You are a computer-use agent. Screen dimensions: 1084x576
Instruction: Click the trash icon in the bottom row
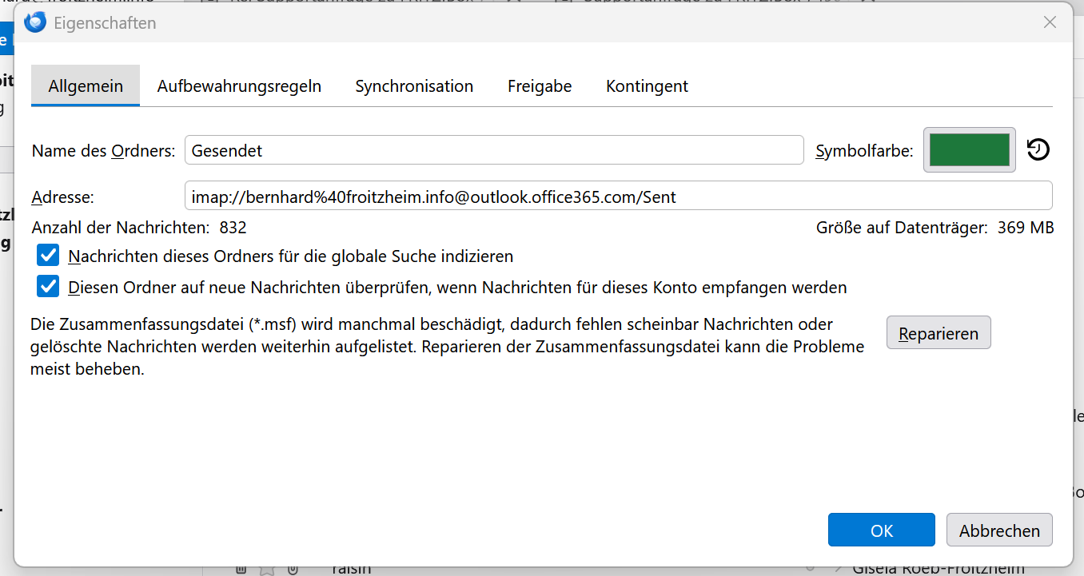point(241,570)
